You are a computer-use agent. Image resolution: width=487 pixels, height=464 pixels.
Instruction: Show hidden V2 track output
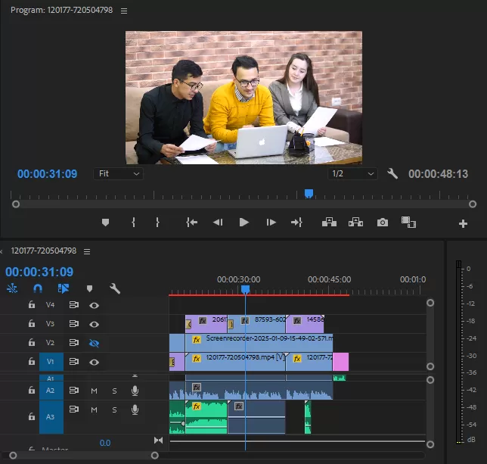(94, 343)
